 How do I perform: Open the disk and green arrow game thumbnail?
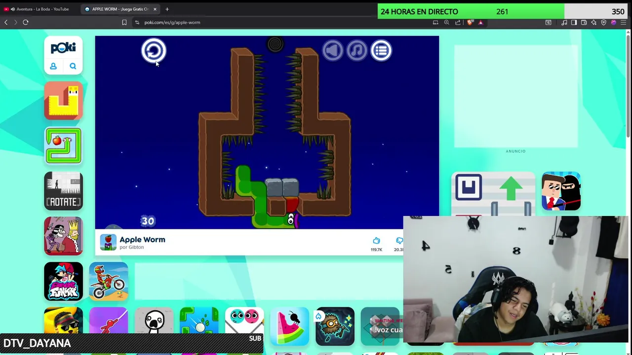pyautogui.click(x=493, y=193)
